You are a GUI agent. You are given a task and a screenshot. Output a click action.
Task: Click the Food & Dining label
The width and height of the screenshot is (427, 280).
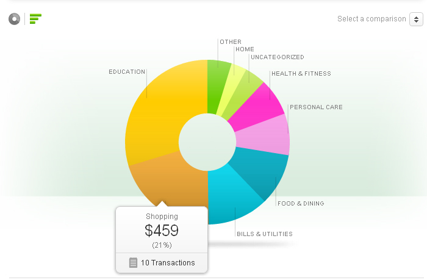(x=301, y=204)
